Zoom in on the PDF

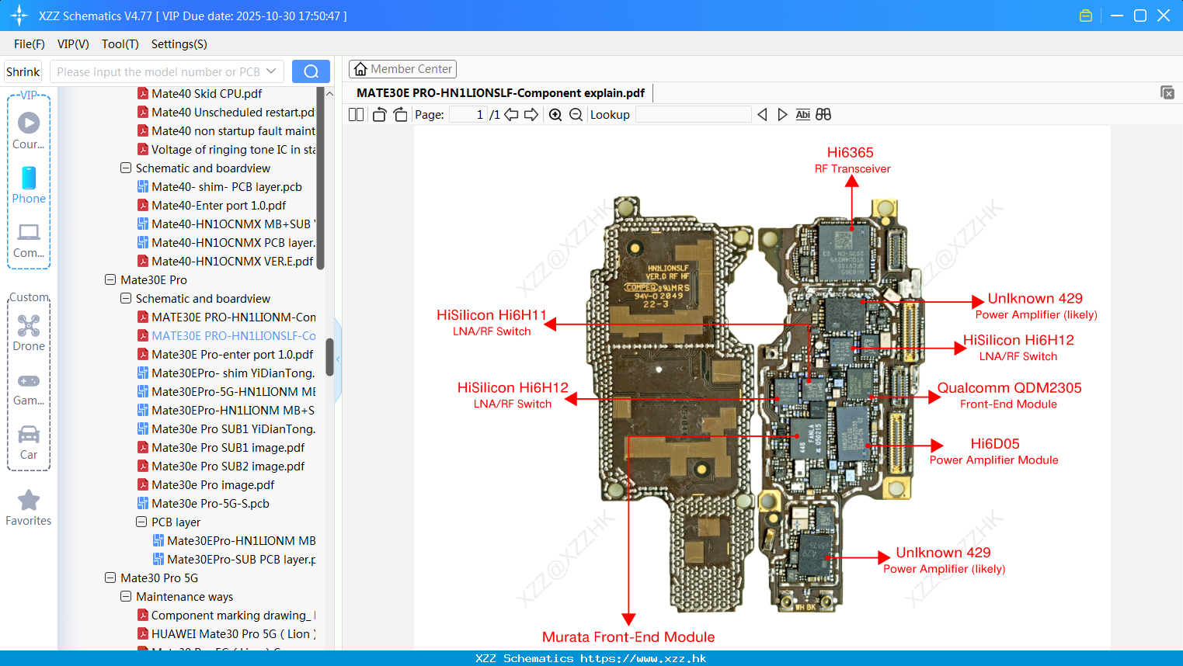(x=555, y=114)
